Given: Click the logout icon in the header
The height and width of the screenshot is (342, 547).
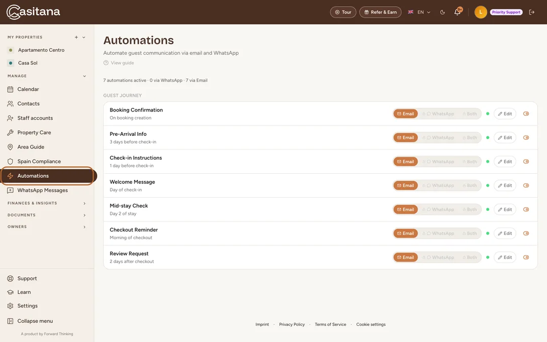Looking at the screenshot, I should (x=532, y=12).
